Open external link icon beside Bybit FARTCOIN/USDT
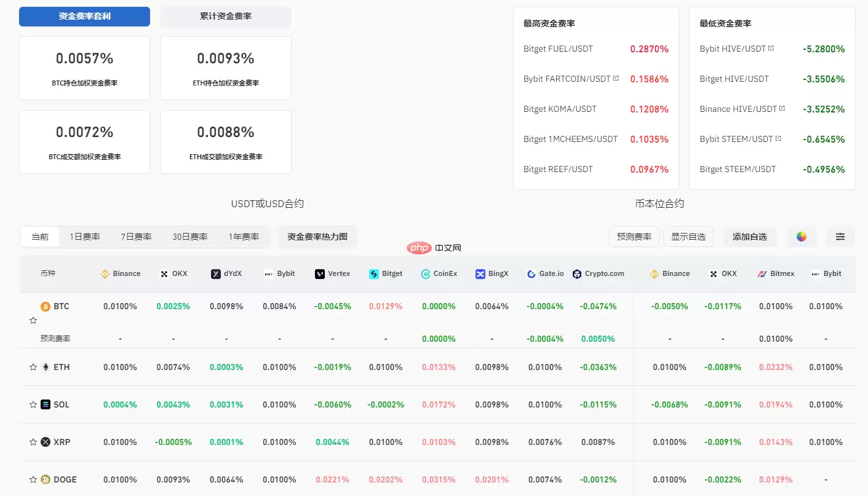 tap(616, 78)
